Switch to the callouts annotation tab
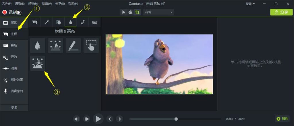This screenshot has height=126, width=294. [35, 22]
